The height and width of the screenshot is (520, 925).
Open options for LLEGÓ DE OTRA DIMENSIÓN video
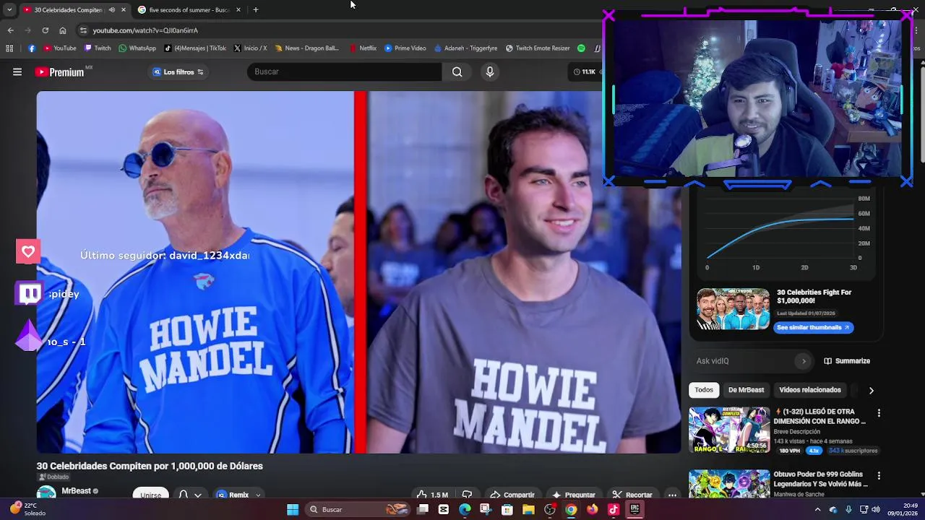[879, 413]
